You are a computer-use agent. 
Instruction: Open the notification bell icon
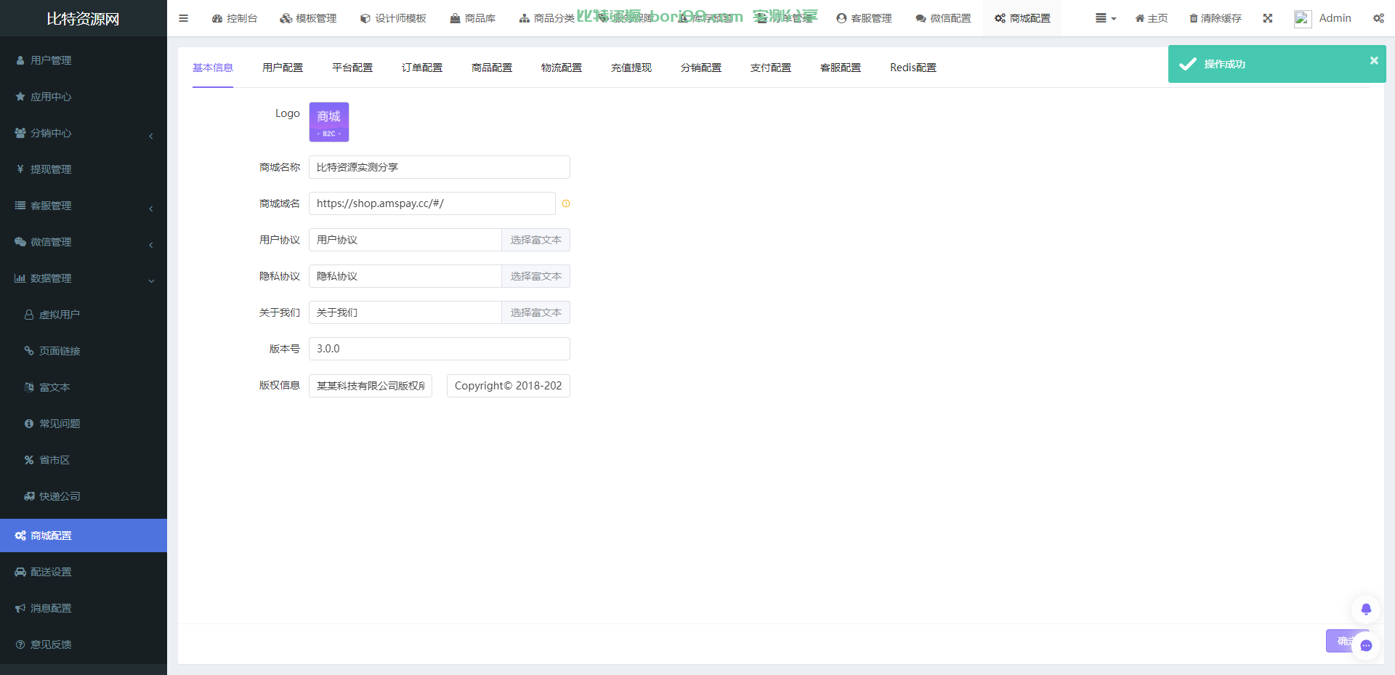tap(1366, 609)
